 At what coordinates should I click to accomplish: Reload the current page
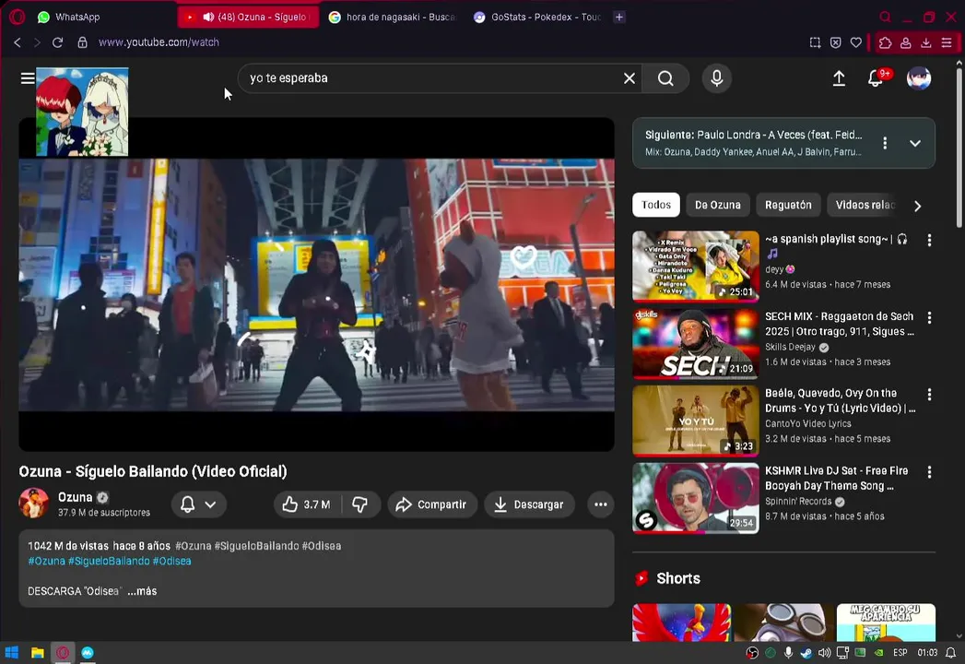pyautogui.click(x=57, y=41)
